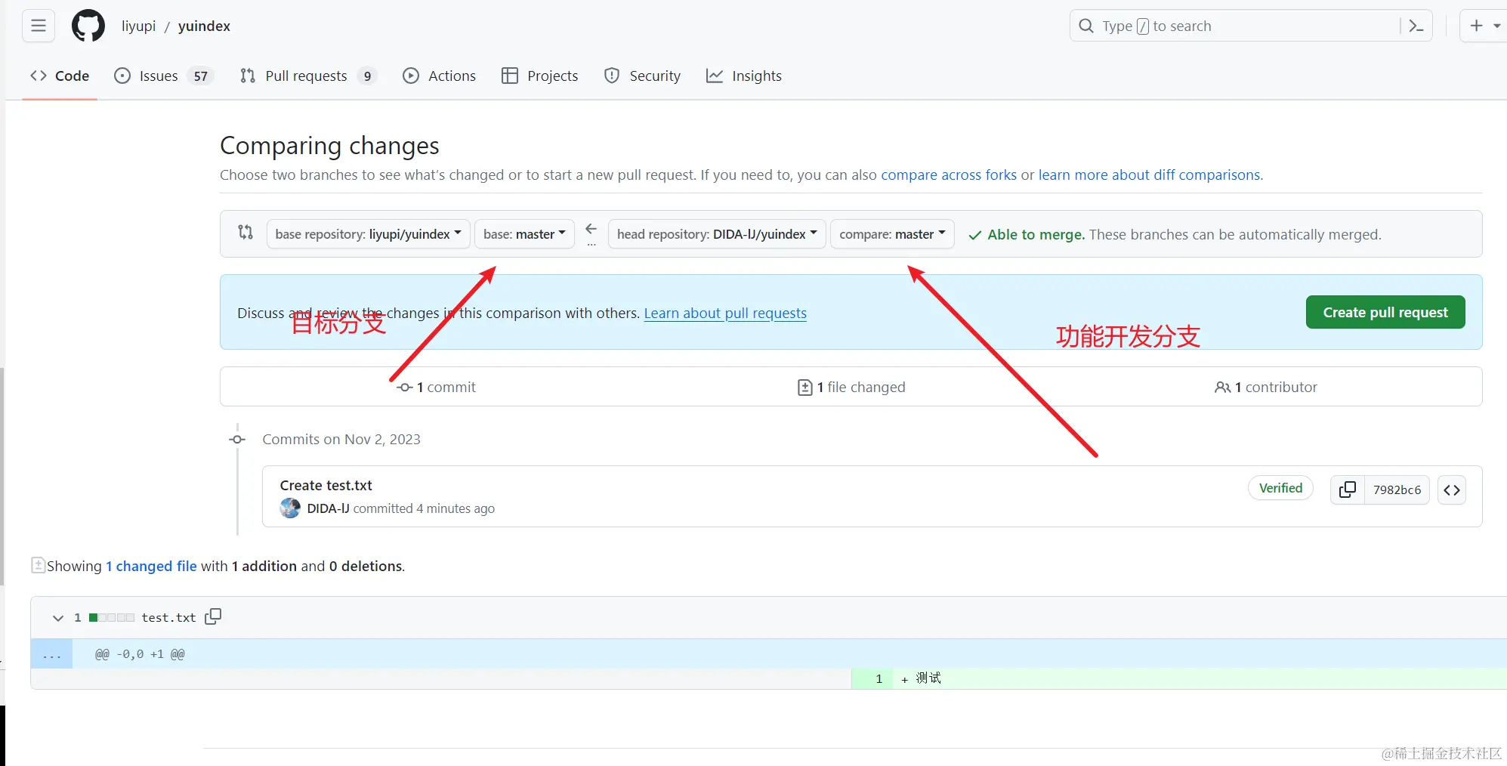The height and width of the screenshot is (766, 1507).
Task: Follow the 'compare across forks' link
Action: coord(949,175)
